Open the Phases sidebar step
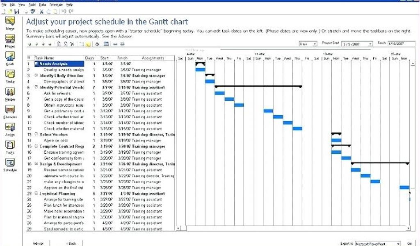The image size is (420, 246). (x=10, y=39)
